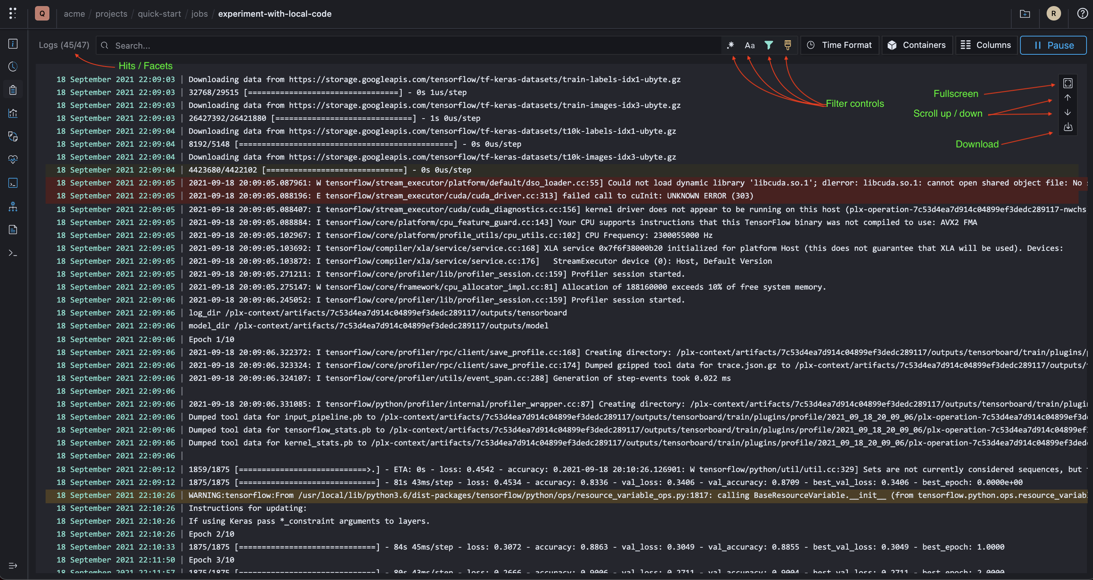Select the 'model_dir /plx-context/artifacts' log line
1093x580 pixels.
[562, 325]
